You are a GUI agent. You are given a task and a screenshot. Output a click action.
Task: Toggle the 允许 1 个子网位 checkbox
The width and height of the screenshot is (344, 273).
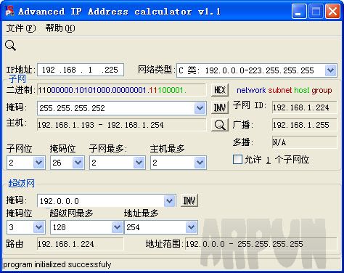(237, 160)
